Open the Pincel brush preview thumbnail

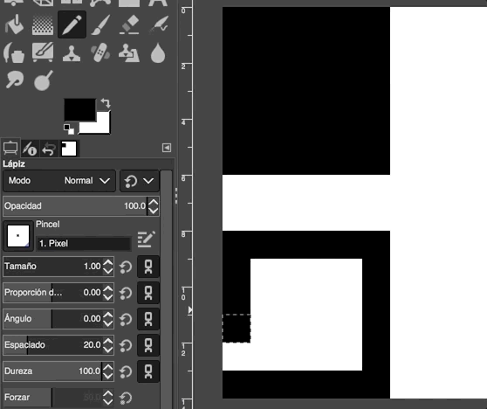point(18,236)
